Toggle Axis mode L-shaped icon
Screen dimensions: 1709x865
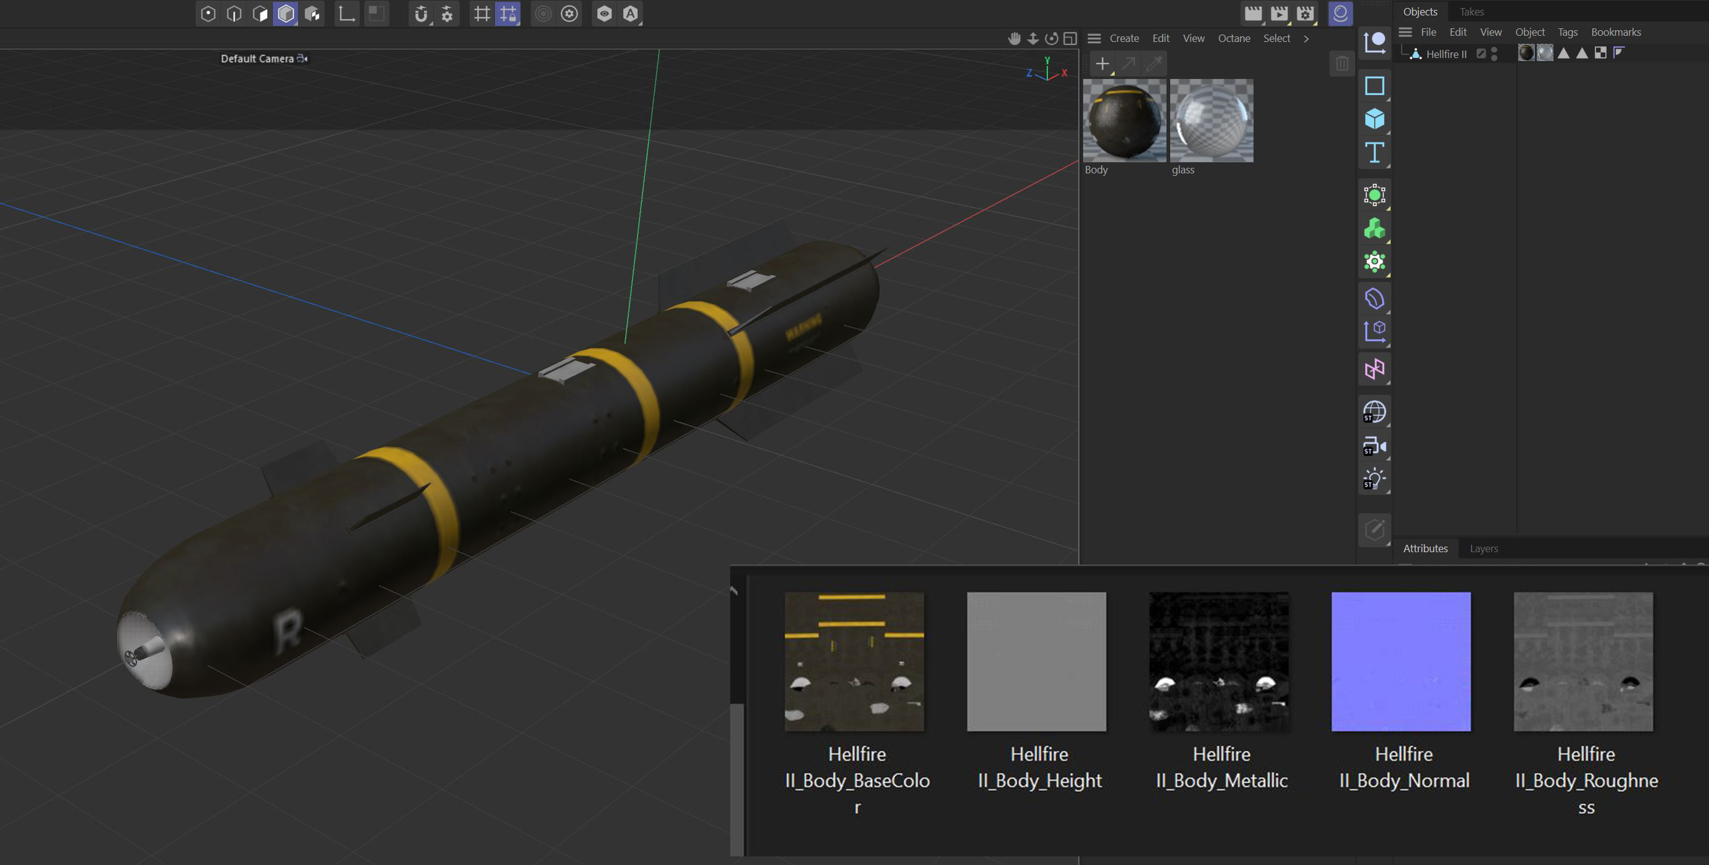click(346, 14)
